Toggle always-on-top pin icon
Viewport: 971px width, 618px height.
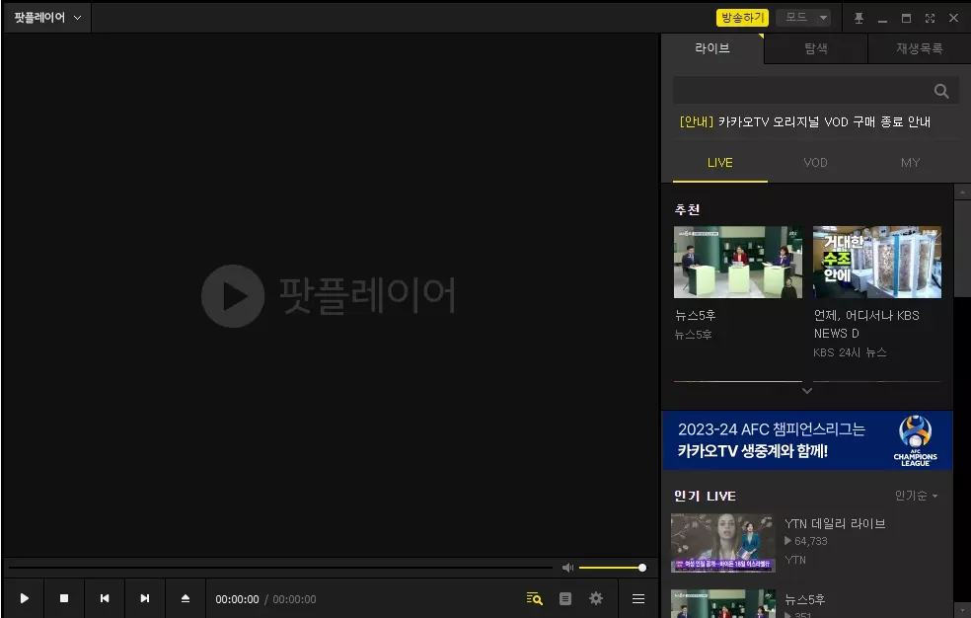click(x=859, y=18)
